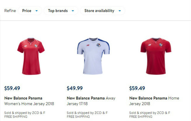Open New Balance Panama Women's Home Jersey link
Image resolution: width=191 pixels, height=121 pixels.
tap(29, 101)
